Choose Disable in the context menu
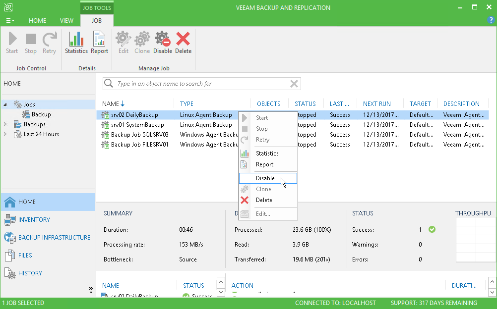The image size is (497, 309). [x=268, y=178]
